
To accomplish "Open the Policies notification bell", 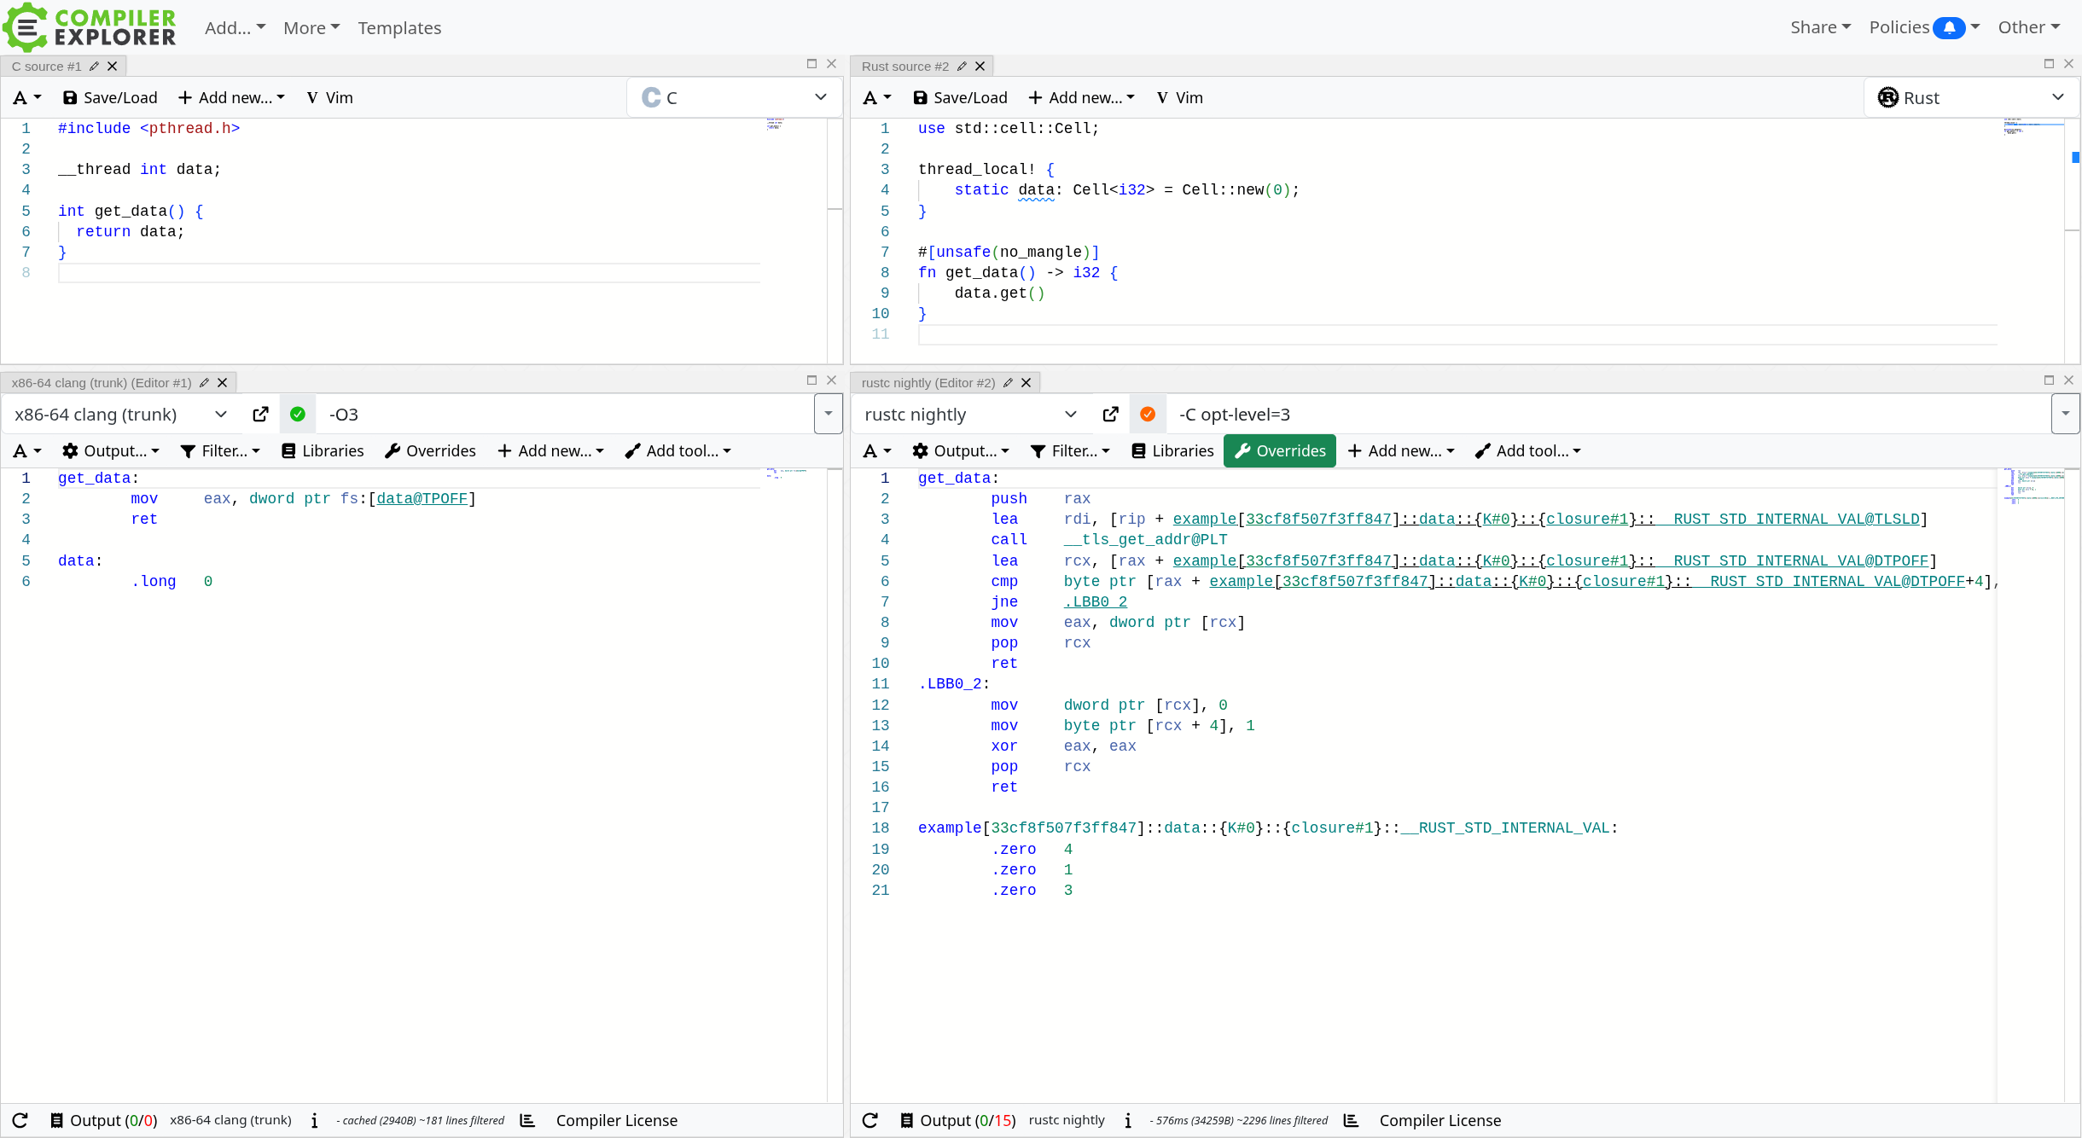I will pyautogui.click(x=1949, y=28).
